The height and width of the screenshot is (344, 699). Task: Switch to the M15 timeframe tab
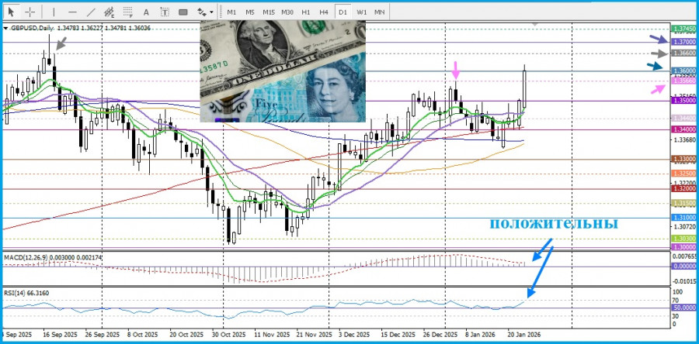[x=268, y=12]
